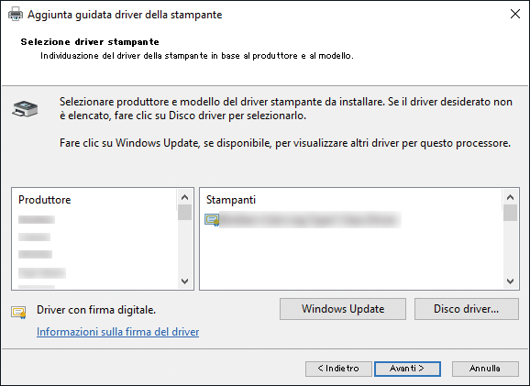Click the Stampanti list down arrow
This screenshot has width=530, height=386.
tap(510, 281)
